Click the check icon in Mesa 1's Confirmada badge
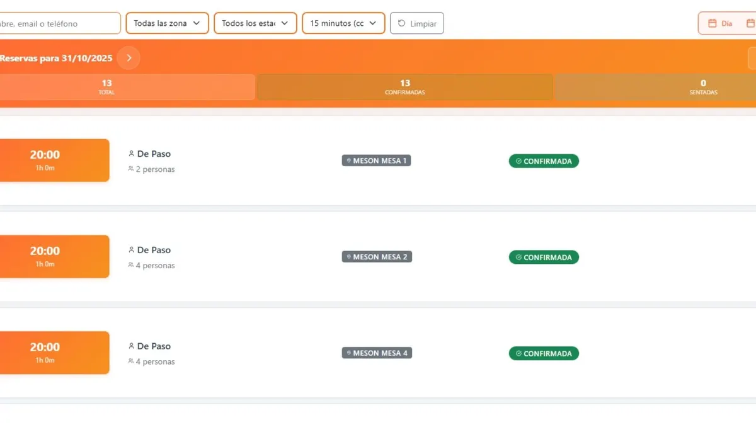Image resolution: width=756 pixels, height=425 pixels. [x=518, y=161]
